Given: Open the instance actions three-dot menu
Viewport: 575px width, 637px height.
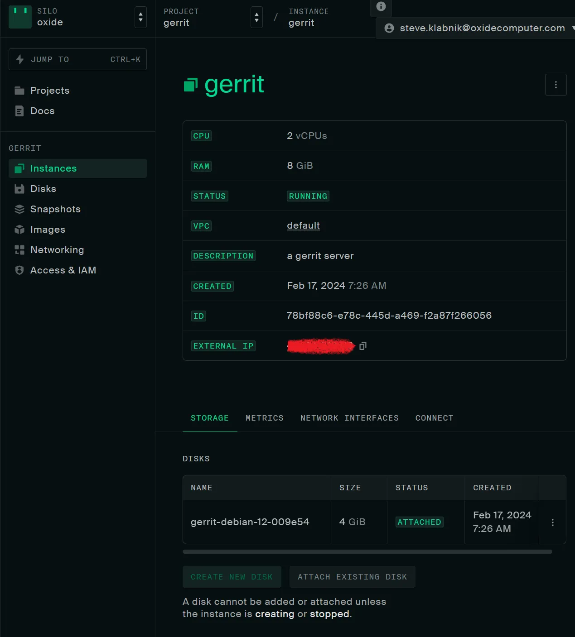Looking at the screenshot, I should 556,85.
